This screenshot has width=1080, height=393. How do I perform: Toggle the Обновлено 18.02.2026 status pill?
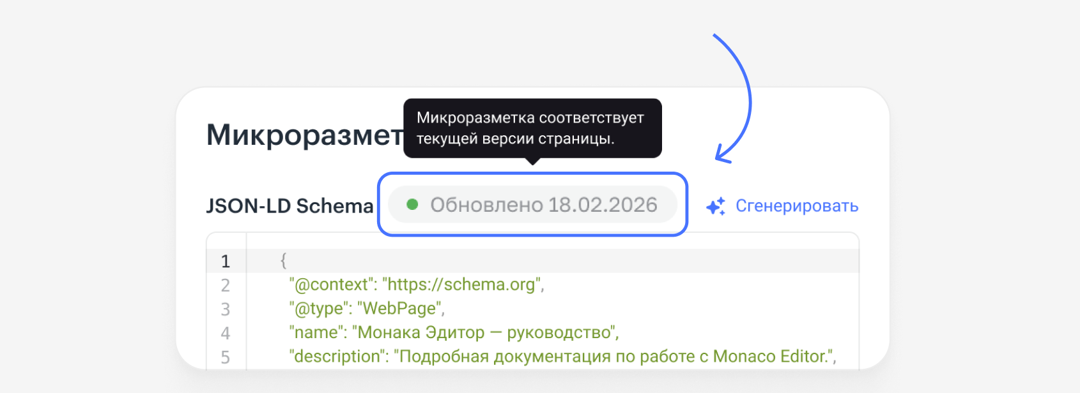[532, 204]
